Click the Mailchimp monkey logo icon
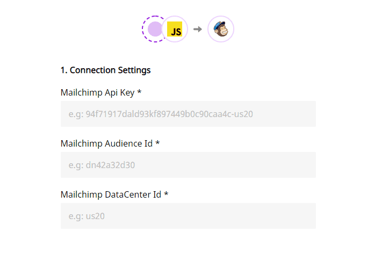374x261 pixels. point(220,29)
